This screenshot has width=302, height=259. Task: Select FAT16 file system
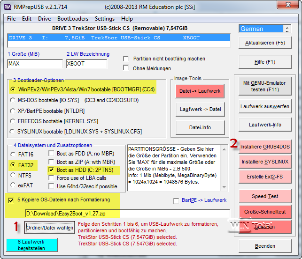[x=13, y=155]
